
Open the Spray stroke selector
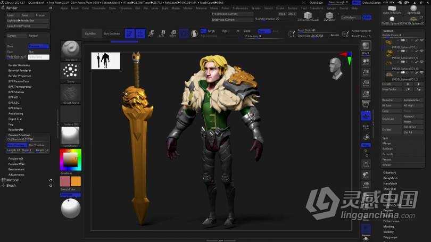click(x=71, y=72)
